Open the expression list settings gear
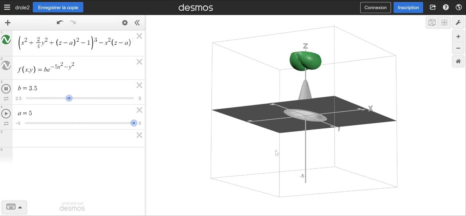The width and height of the screenshot is (466, 216). point(125,23)
